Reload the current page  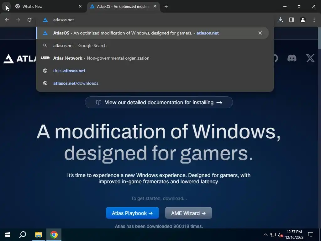29,20
